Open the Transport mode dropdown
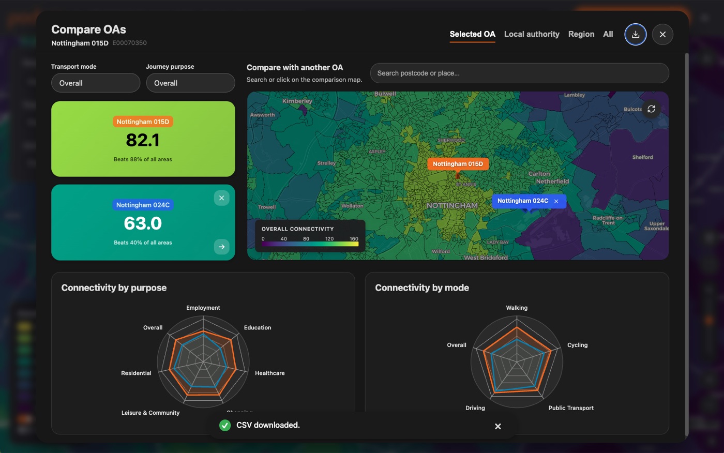Image resolution: width=724 pixels, height=453 pixels. (96, 83)
